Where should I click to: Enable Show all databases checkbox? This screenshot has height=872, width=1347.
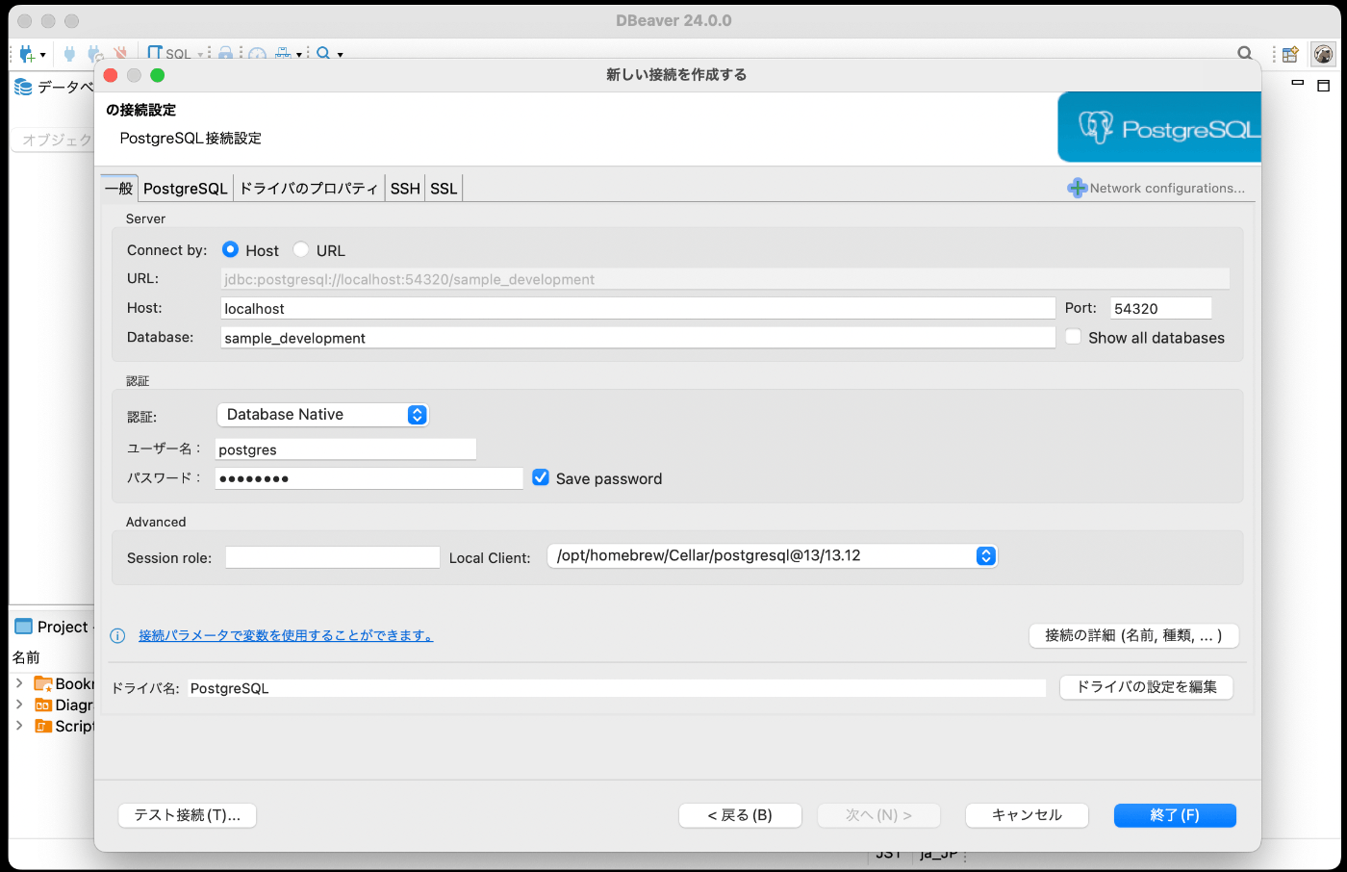[1073, 337]
